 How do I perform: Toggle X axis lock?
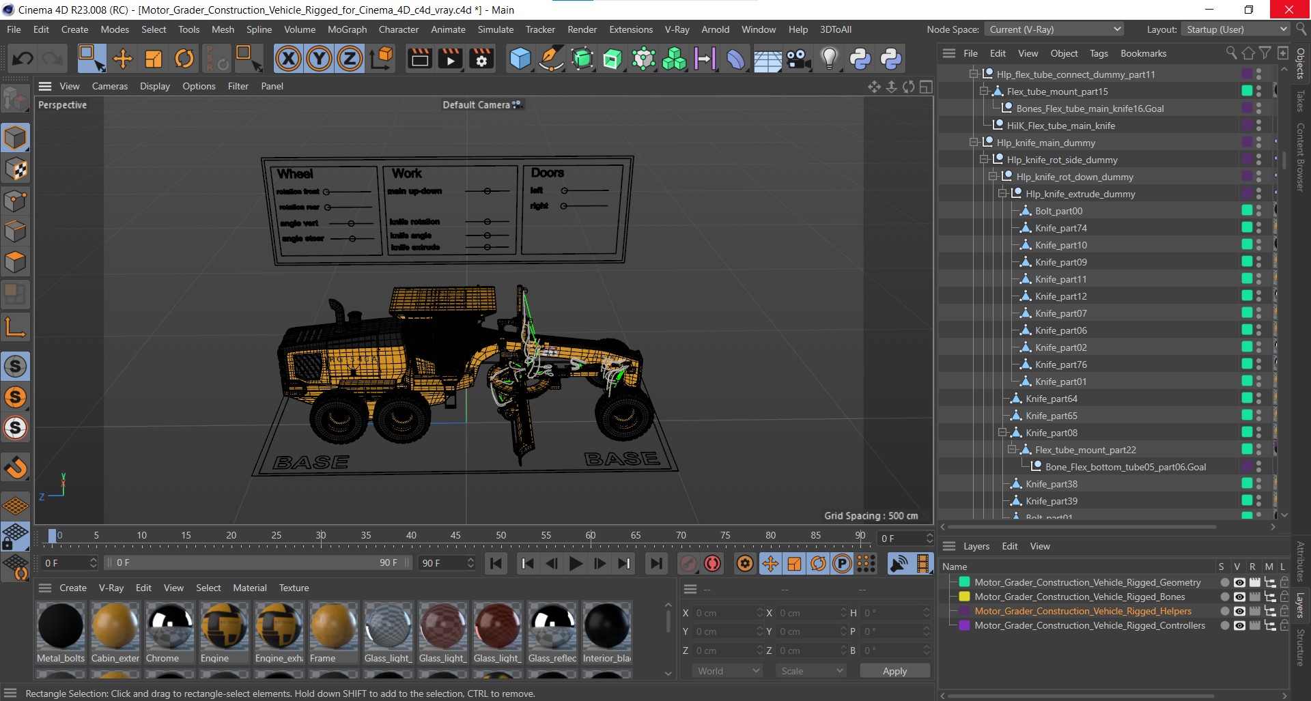coord(288,59)
